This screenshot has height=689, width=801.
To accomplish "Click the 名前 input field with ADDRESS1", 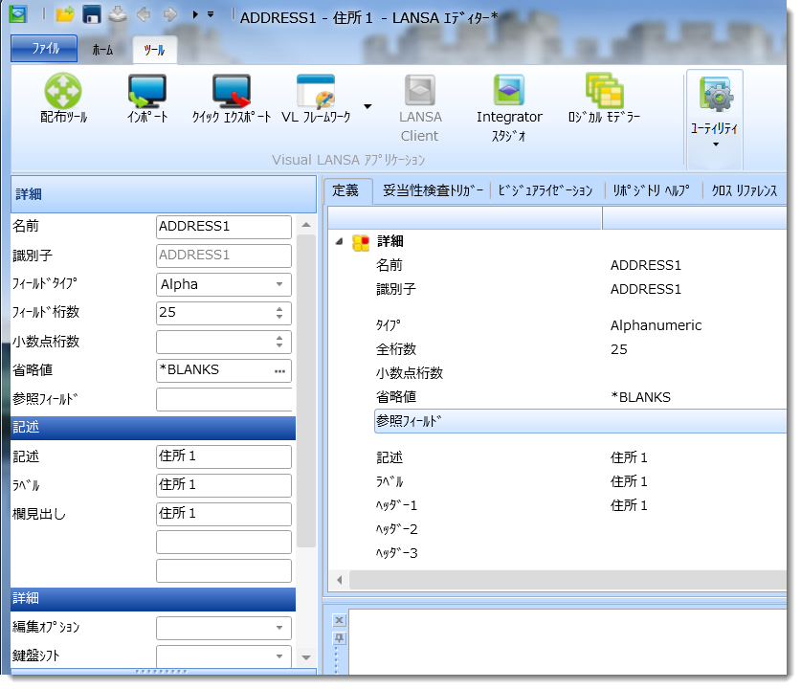I will coord(223,227).
